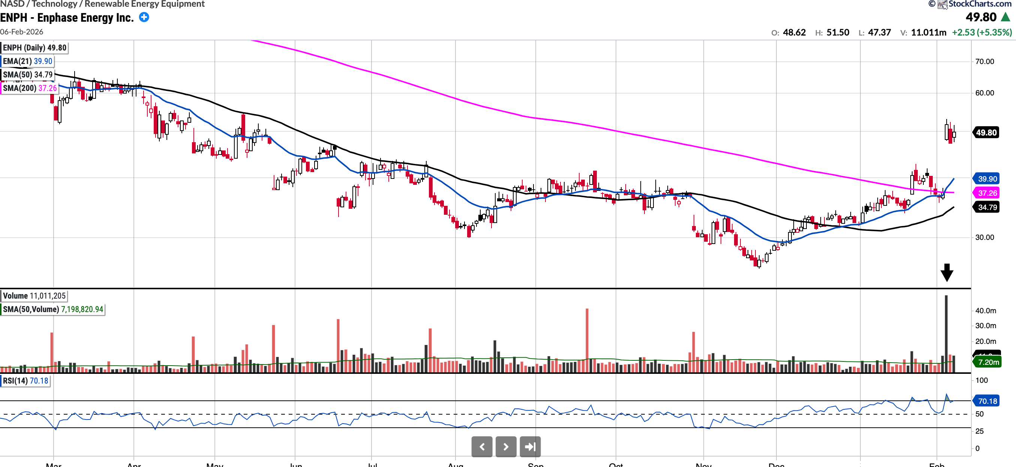Expand the Volume panel legend entry
This screenshot has height=467, width=1016.
(x=34, y=296)
